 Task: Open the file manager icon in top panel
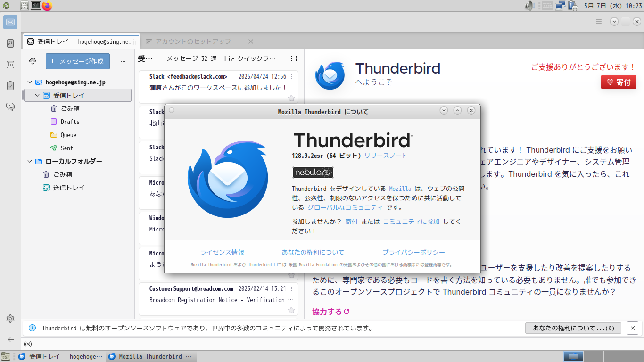[25, 6]
